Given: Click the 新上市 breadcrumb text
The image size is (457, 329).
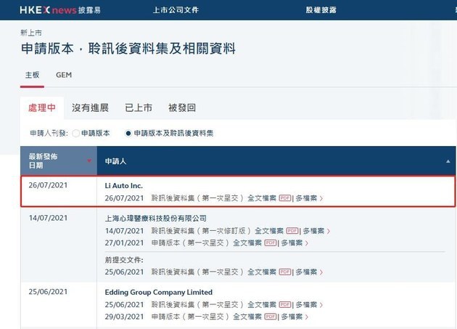Looking at the screenshot, I should [31, 33].
